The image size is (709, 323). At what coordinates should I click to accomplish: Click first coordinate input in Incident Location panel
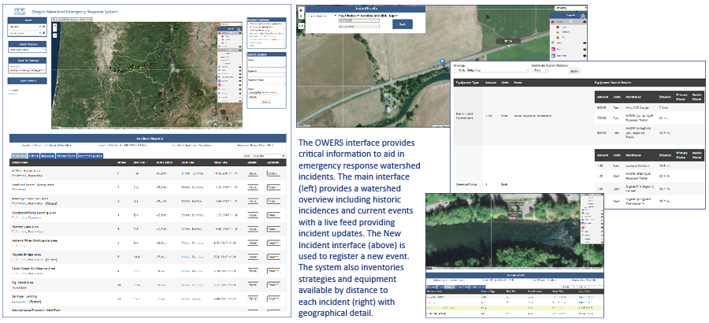[x=359, y=20]
